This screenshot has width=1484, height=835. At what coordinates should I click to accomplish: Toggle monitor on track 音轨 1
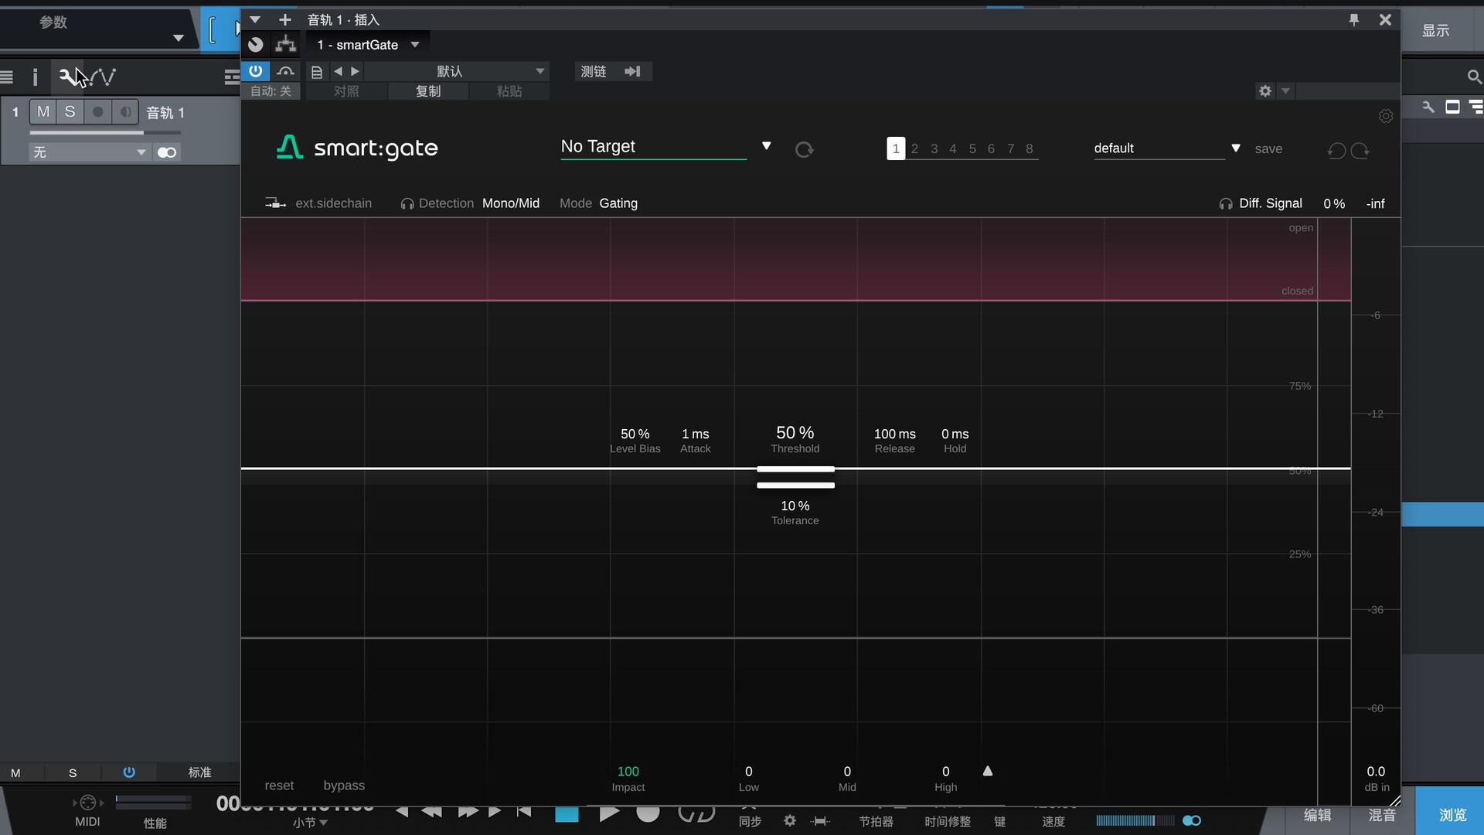[x=124, y=112]
